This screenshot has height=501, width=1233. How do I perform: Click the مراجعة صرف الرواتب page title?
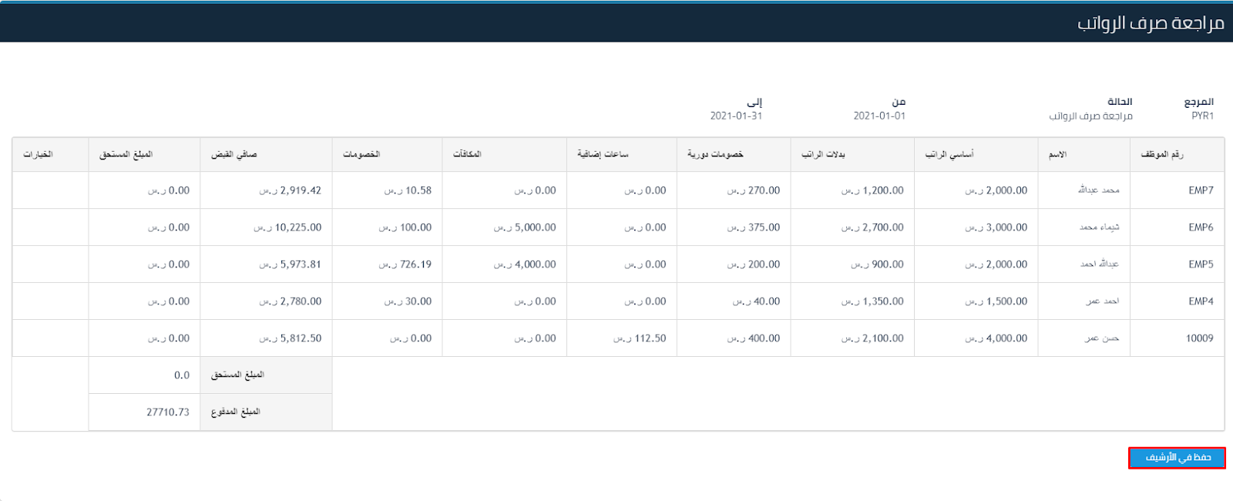1150,23
